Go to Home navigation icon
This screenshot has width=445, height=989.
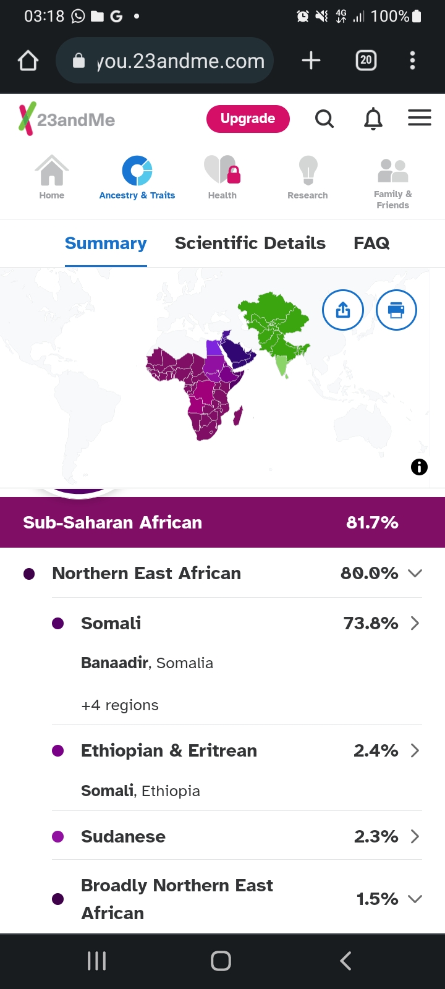tap(52, 177)
